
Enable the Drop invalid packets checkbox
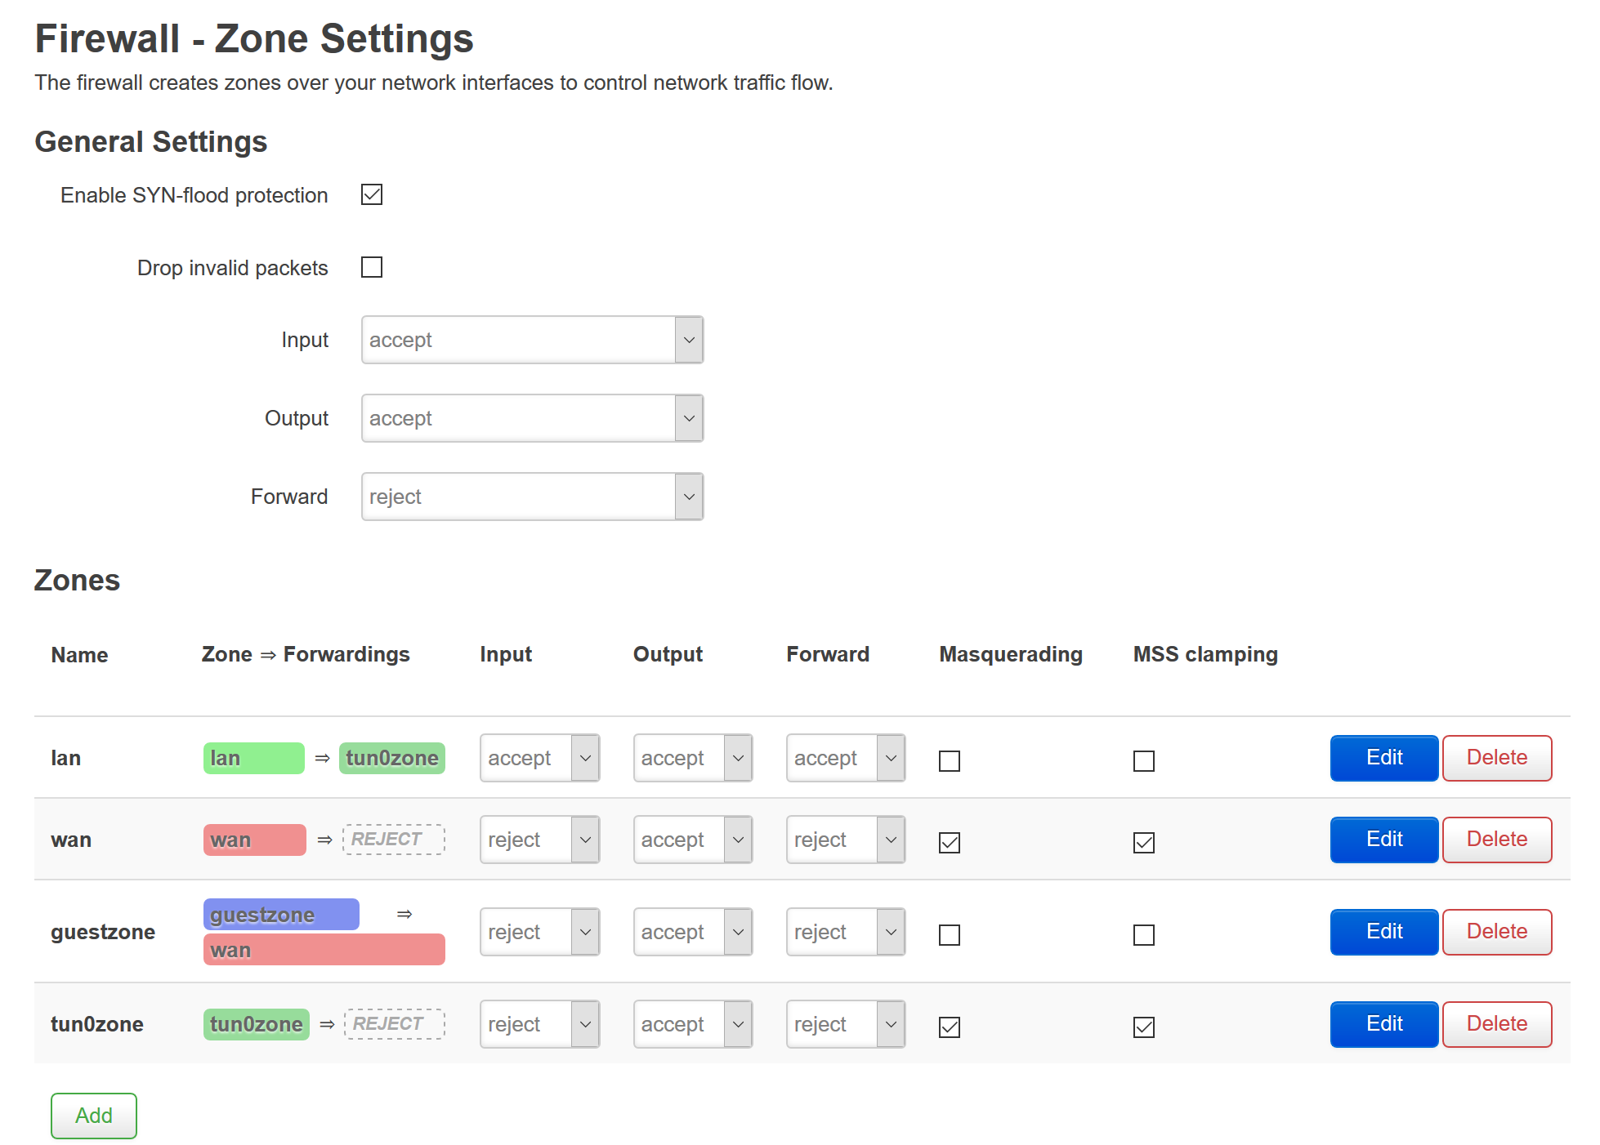[x=372, y=267]
